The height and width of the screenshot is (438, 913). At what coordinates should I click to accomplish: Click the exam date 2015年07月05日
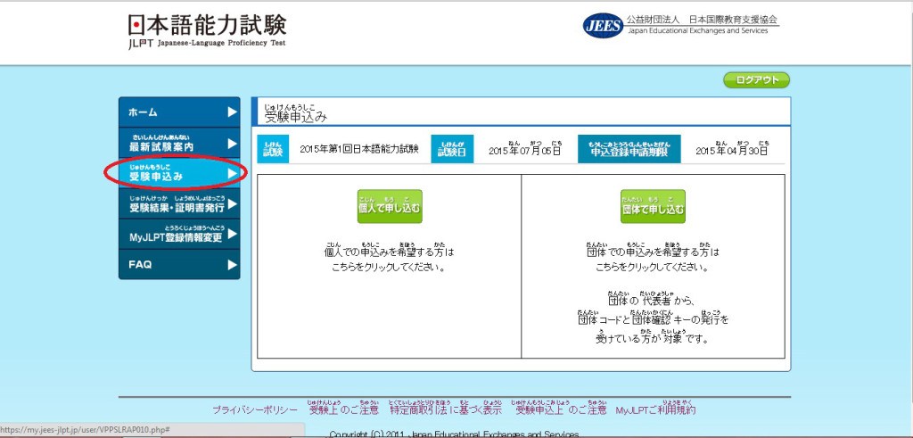524,149
